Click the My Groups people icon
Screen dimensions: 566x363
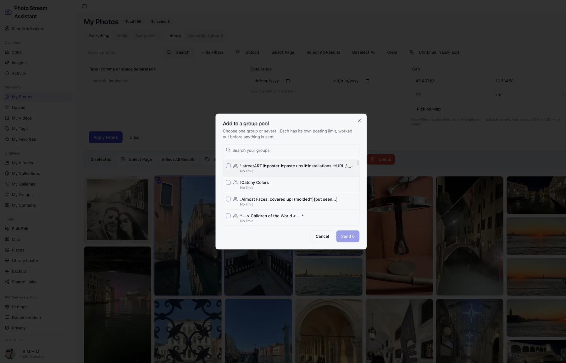7,194
